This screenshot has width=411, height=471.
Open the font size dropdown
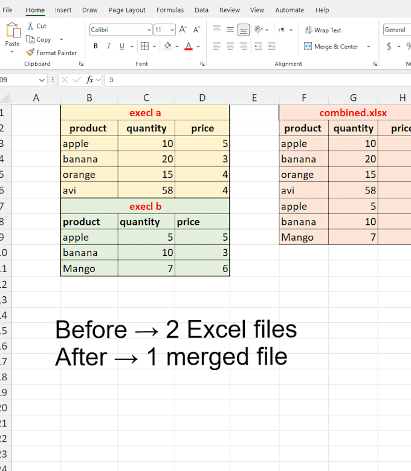point(172,30)
